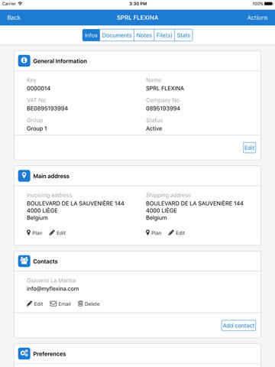Click the Preferences gears icon
This screenshot has height=367, width=275.
pyautogui.click(x=24, y=354)
